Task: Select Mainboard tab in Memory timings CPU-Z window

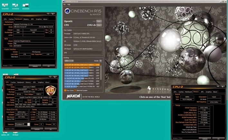Action: [x=188, y=92]
